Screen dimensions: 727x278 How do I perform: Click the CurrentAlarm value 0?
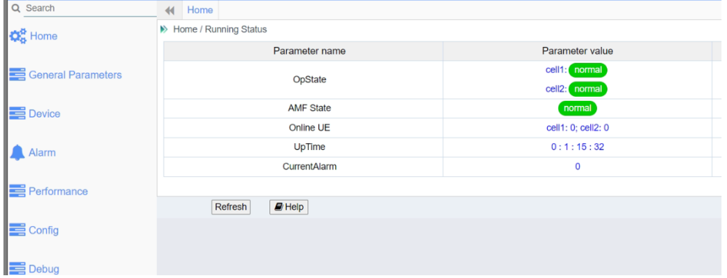click(577, 167)
